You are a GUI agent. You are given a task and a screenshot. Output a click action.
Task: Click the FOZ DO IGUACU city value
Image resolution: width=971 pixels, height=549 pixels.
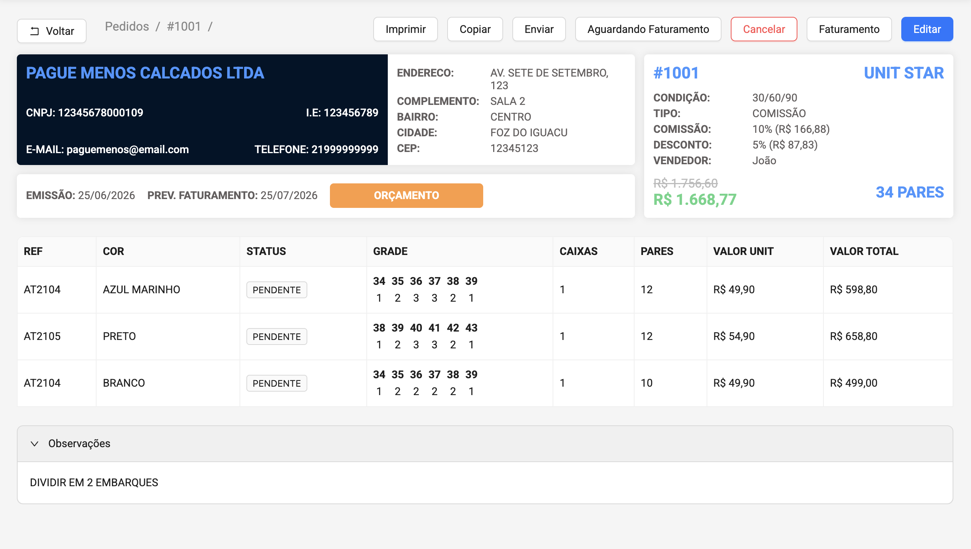click(x=529, y=132)
